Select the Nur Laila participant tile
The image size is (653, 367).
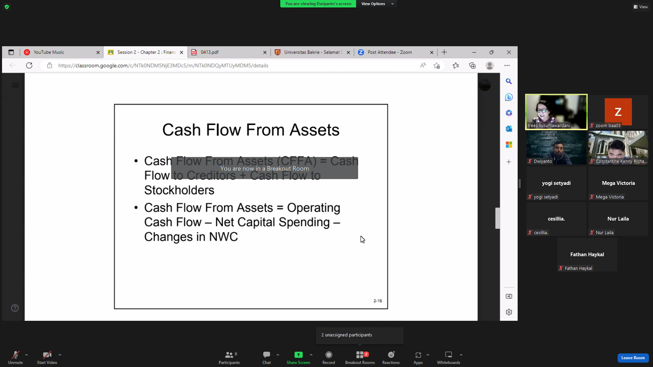(x=618, y=219)
